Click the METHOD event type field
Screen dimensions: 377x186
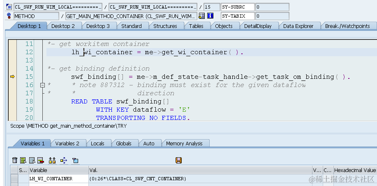(x=36, y=16)
